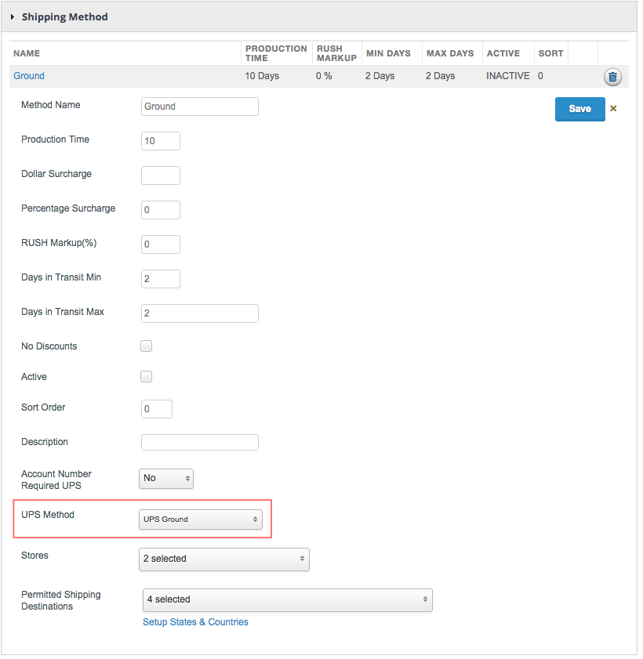Click the Percentage Surcharge input box

[x=161, y=210]
